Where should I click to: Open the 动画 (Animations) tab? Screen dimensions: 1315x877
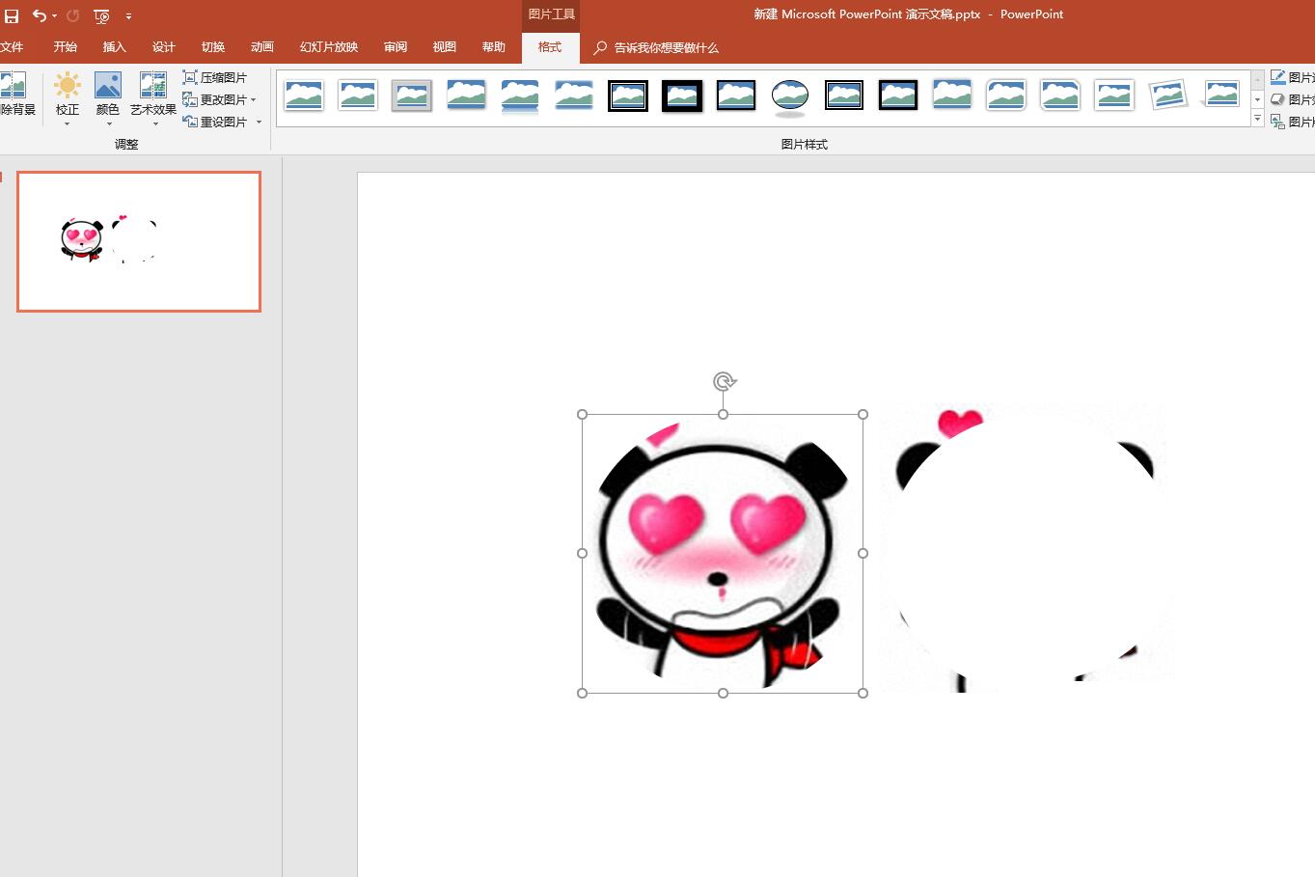pos(261,47)
